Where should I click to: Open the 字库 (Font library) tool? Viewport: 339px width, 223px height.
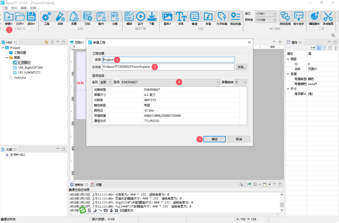[181, 17]
